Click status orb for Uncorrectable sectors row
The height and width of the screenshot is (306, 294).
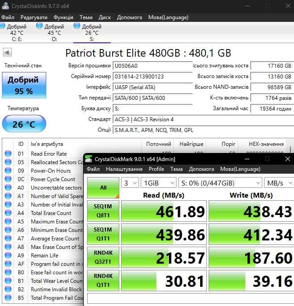pos(8,187)
